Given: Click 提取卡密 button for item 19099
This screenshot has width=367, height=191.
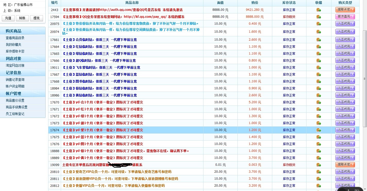Looking at the screenshot, I should click(345, 164).
